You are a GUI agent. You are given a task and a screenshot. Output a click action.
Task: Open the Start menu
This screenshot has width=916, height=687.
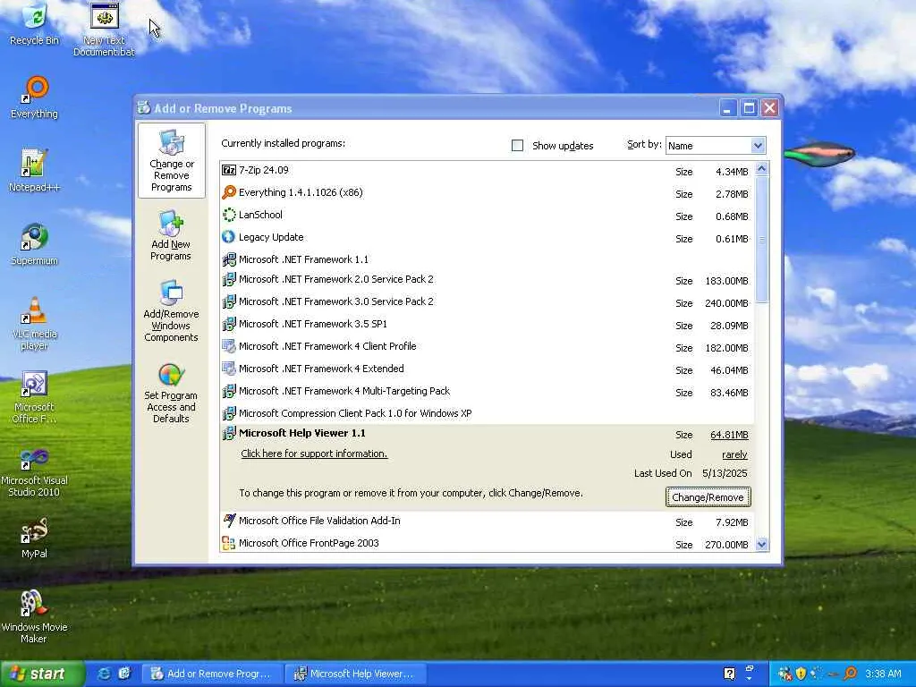click(42, 674)
